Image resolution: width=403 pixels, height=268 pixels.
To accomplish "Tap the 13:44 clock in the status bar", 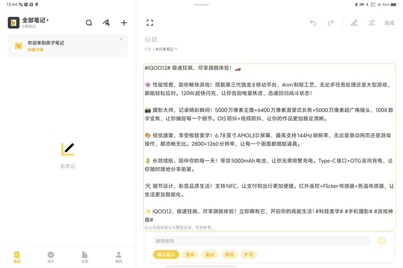I will pos(12,4).
